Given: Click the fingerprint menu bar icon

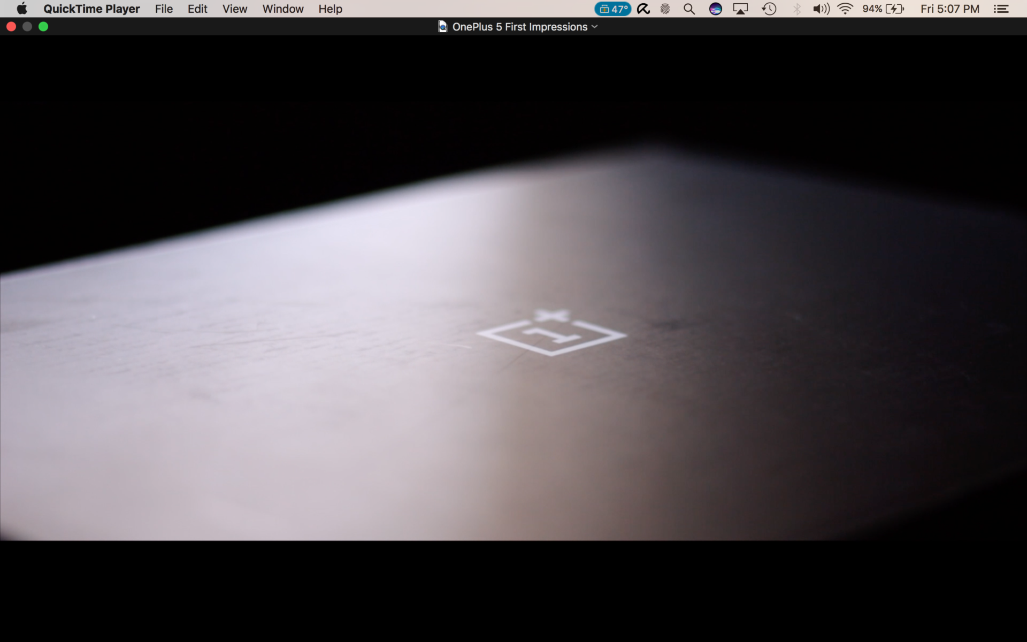Looking at the screenshot, I should (x=665, y=9).
